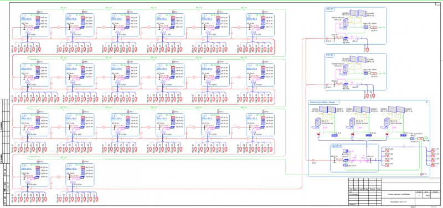Select the drawing title block table
The height and width of the screenshot is (208, 443).
point(394,192)
